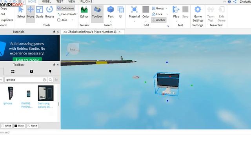251x141 pixels.
Task: Start a Team Test
Action: pyautogui.click(x=211, y=14)
